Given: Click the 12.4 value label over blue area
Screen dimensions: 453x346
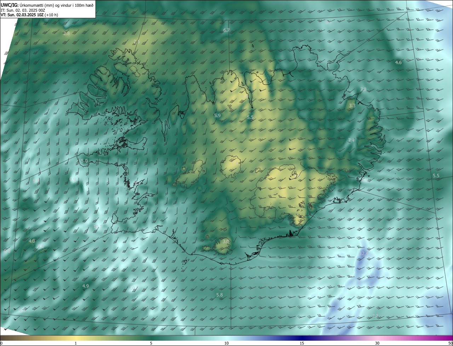Looking at the screenshot, I should click(364, 254).
